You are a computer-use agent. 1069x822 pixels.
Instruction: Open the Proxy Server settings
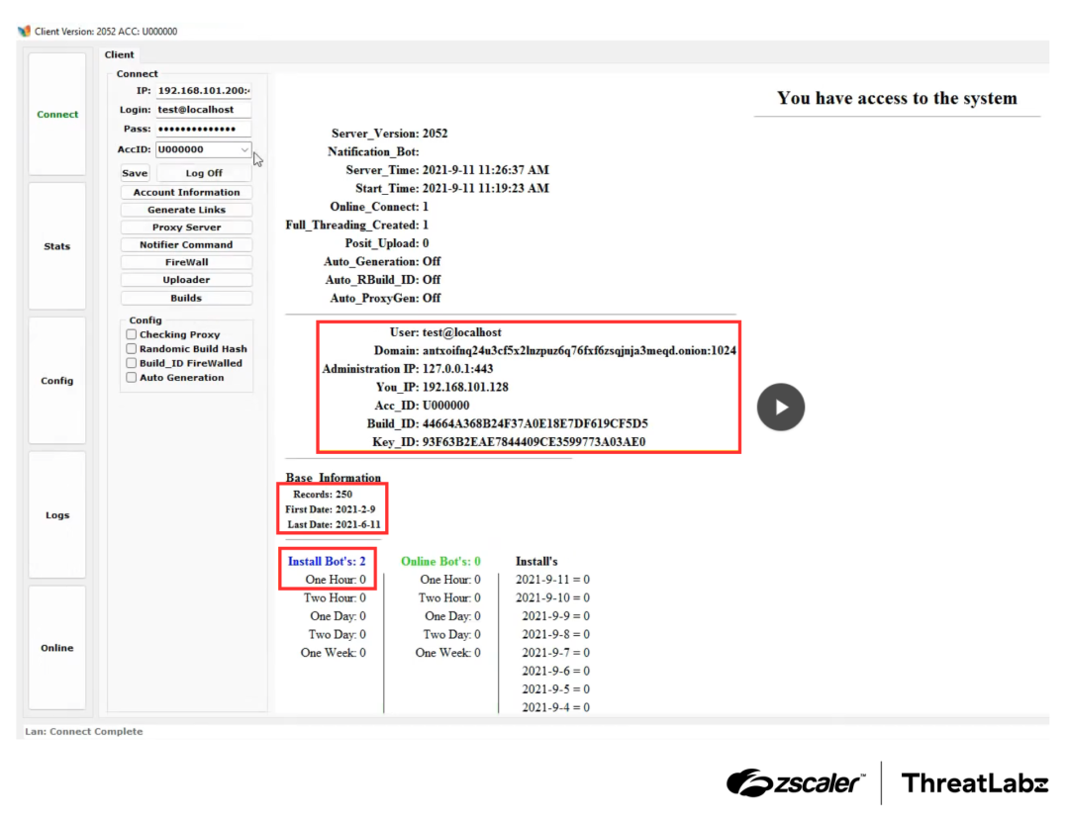186,228
